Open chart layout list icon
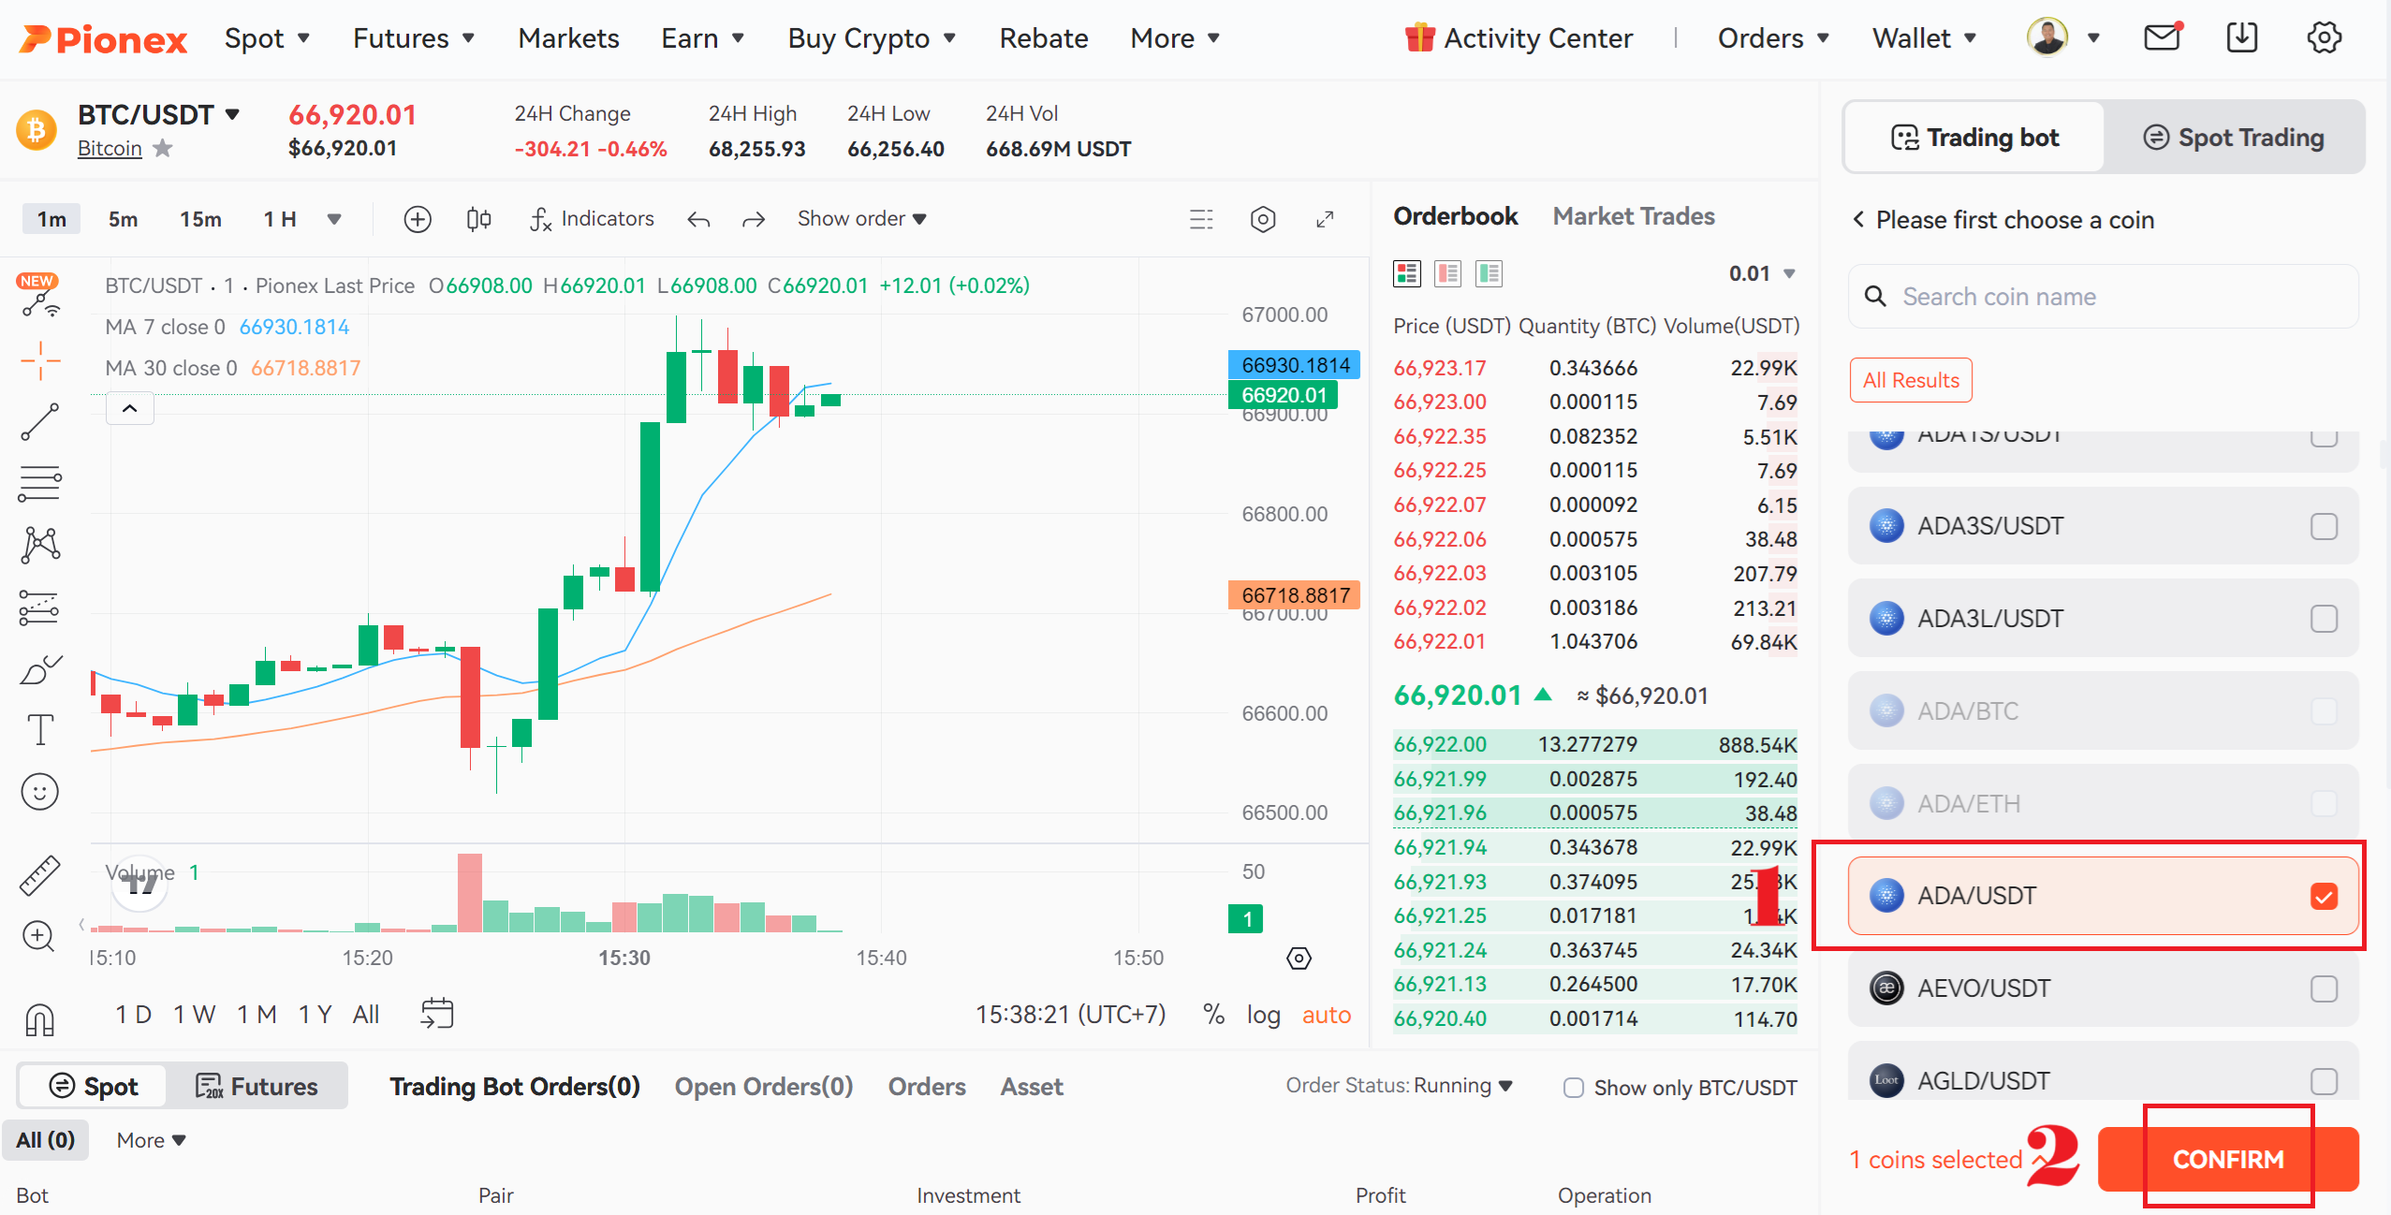Image resolution: width=2391 pixels, height=1215 pixels. click(x=1201, y=219)
